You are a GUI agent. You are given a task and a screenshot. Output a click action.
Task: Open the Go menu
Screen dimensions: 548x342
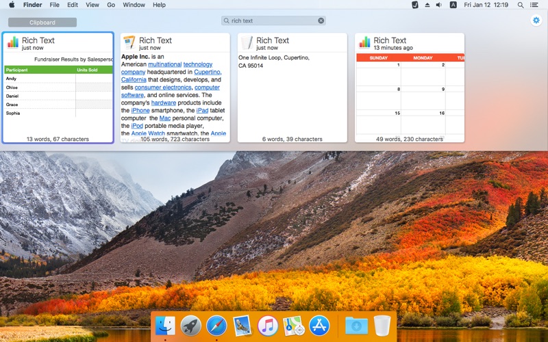point(111,5)
